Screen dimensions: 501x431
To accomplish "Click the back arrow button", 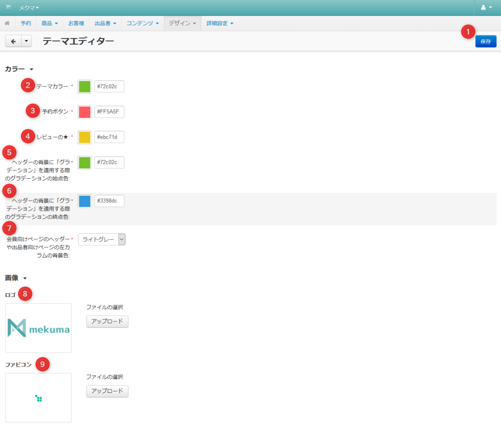I will [x=14, y=41].
